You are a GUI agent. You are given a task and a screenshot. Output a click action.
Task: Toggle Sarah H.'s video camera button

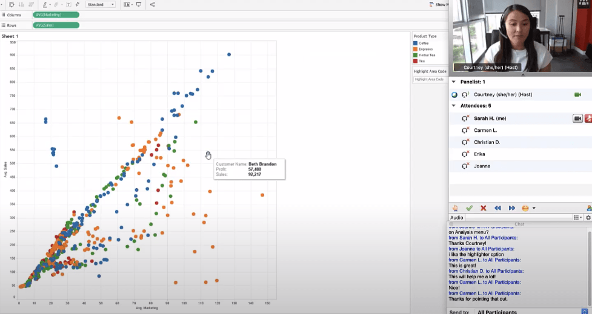[577, 119]
